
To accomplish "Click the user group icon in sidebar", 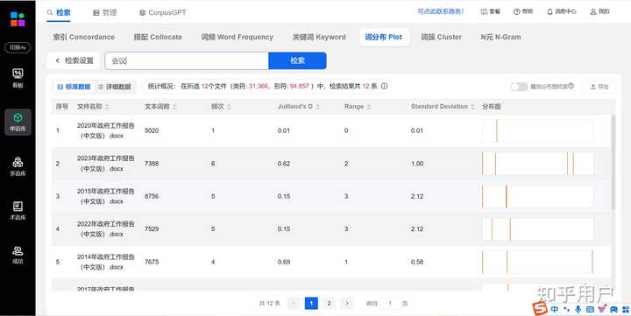I will pos(18,251).
